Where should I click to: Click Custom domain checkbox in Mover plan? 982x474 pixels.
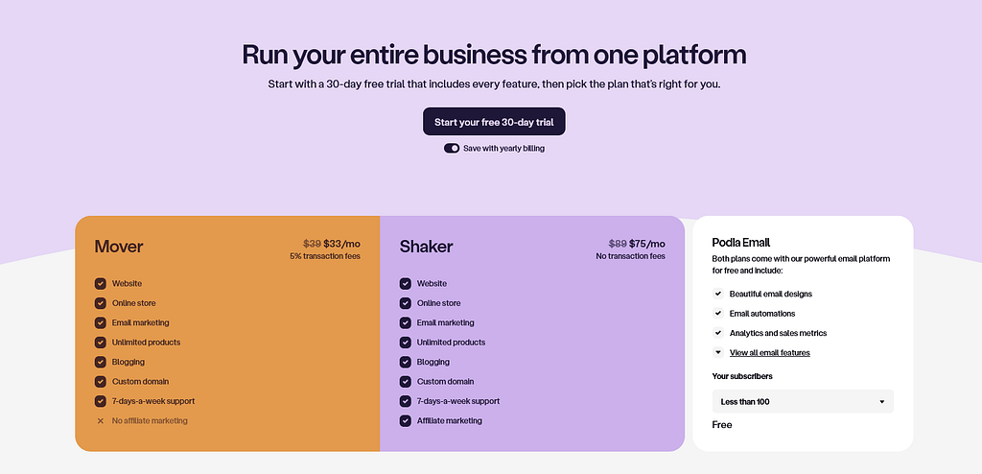100,381
